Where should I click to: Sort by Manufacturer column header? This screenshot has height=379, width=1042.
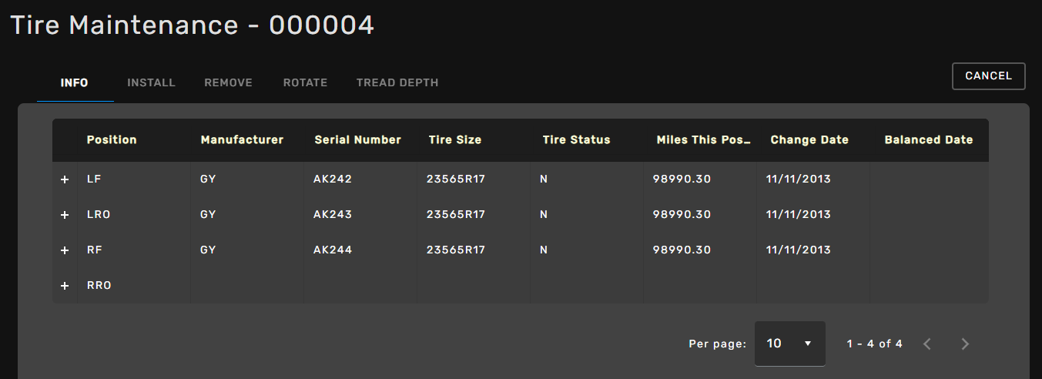click(242, 140)
